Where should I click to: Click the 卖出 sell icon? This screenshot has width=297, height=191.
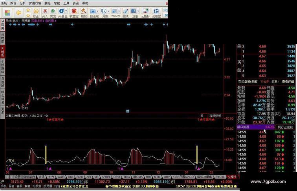(53, 13)
